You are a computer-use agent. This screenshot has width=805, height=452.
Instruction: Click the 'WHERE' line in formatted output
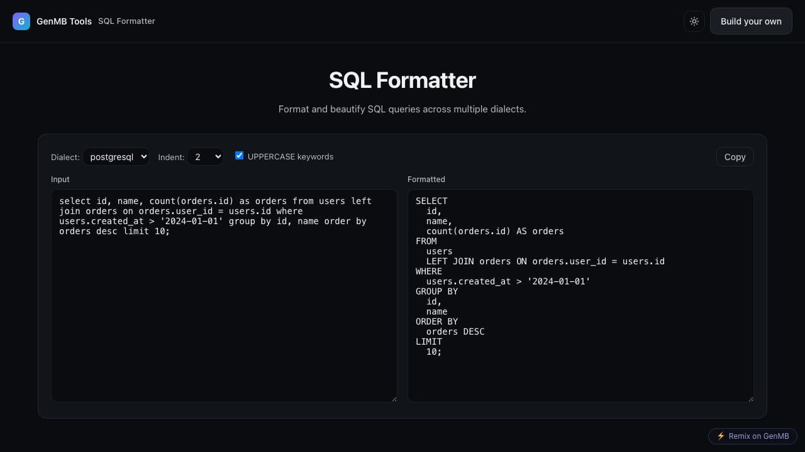(429, 271)
